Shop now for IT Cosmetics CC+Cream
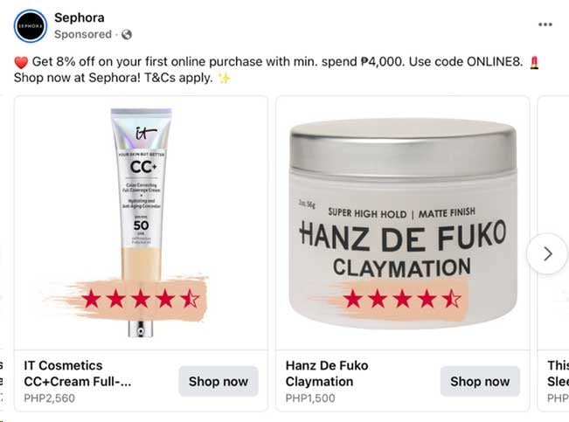 point(219,382)
